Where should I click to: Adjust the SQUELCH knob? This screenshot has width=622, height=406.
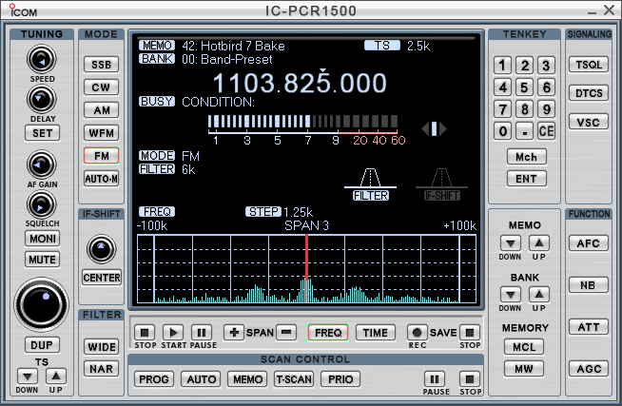[x=41, y=203]
